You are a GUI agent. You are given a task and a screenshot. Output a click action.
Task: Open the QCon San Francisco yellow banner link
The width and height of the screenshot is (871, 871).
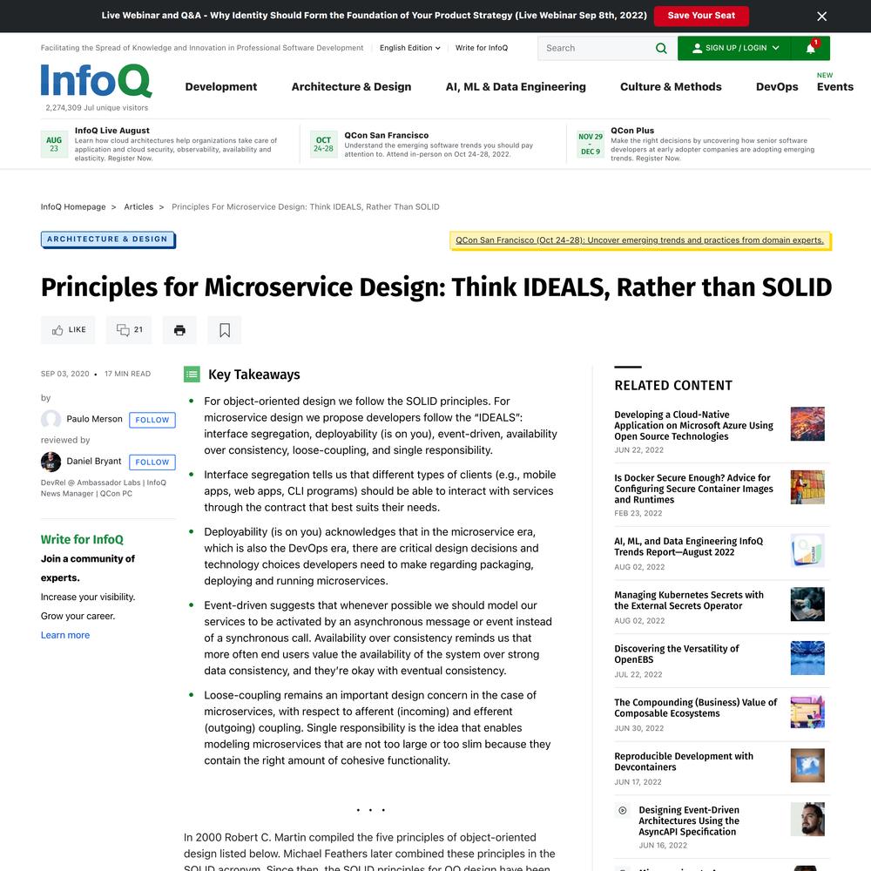pos(640,240)
